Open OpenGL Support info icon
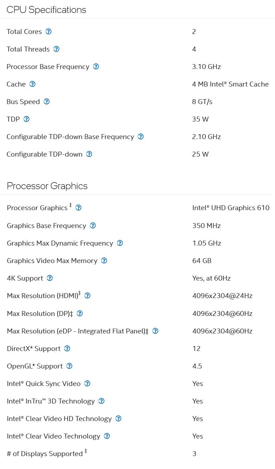The image size is (275, 469). click(x=69, y=366)
